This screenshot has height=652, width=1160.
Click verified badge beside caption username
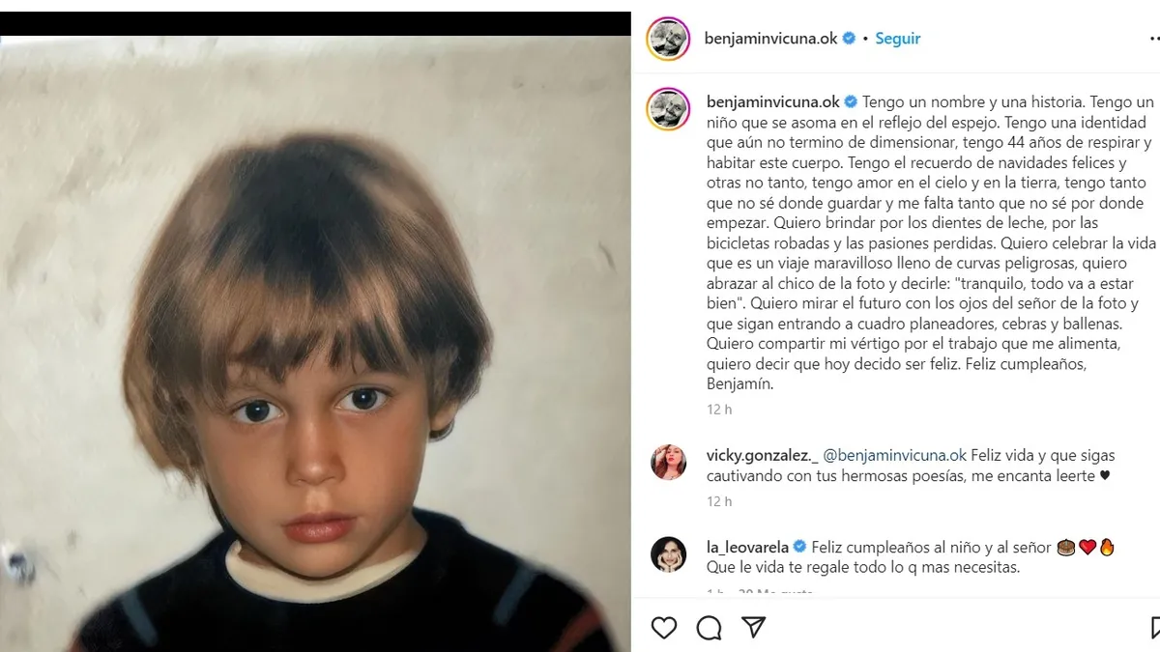point(852,102)
